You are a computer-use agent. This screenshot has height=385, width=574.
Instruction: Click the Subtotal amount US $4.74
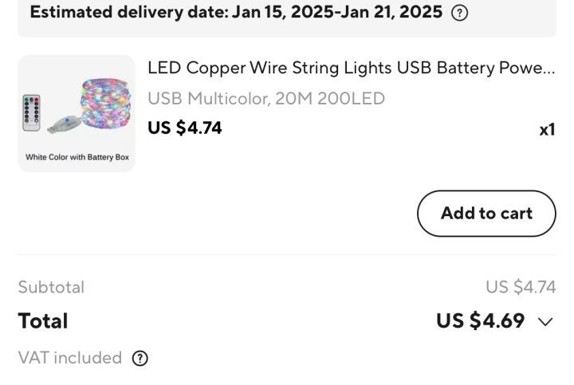(x=521, y=287)
